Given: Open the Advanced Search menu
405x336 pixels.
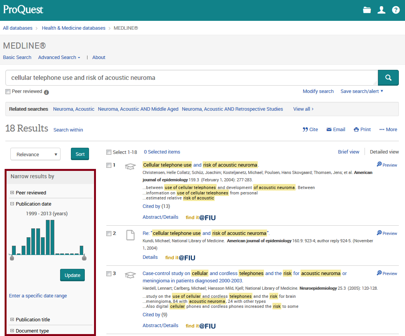Looking at the screenshot, I should (59, 57).
